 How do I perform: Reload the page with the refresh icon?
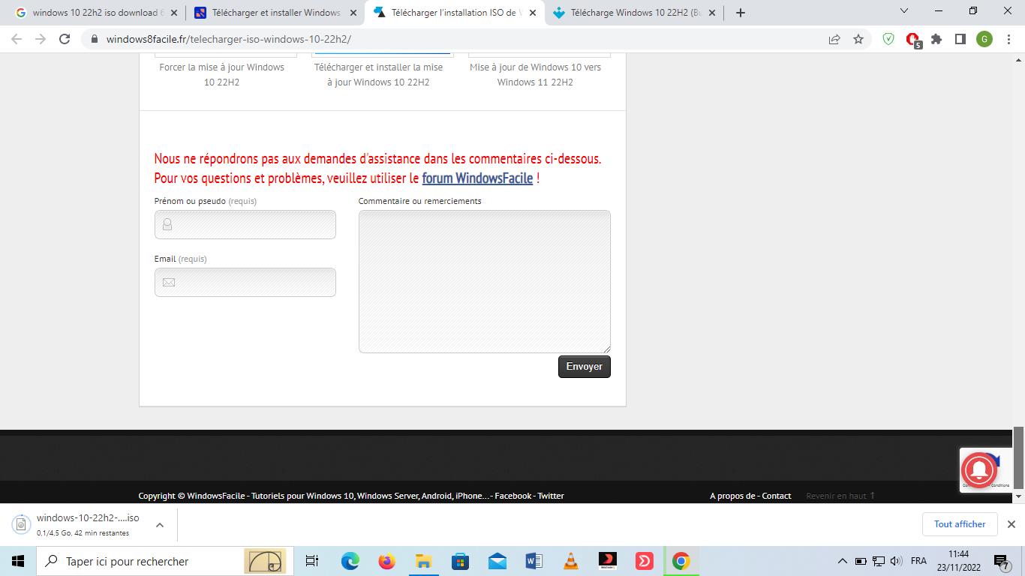click(x=65, y=39)
